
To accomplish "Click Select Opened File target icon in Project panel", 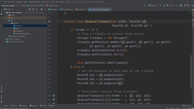I will (30, 9).
